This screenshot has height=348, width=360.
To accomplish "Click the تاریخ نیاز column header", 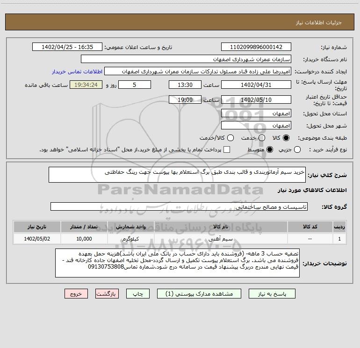I will tap(37, 227).
